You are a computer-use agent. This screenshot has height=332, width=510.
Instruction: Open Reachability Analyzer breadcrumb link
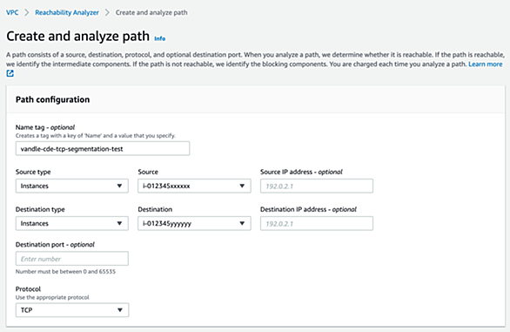(67, 13)
